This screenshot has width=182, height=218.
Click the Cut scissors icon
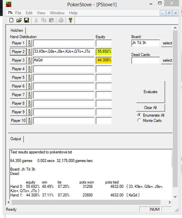click(36, 20)
